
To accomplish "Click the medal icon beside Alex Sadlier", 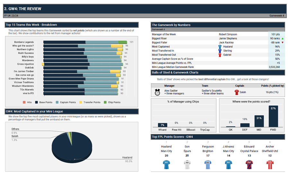I will pos(157,92).
